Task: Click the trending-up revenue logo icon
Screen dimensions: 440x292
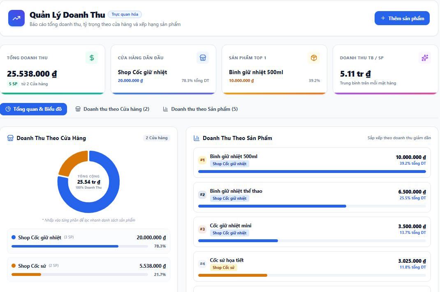Action: click(16, 18)
